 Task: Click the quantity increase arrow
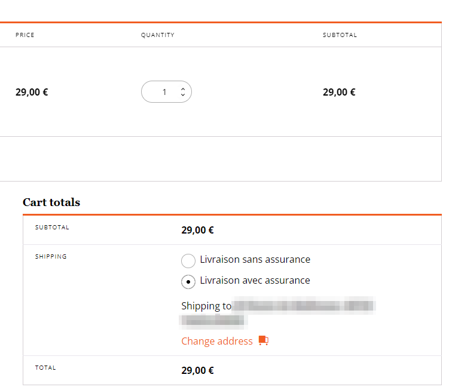[x=183, y=89]
